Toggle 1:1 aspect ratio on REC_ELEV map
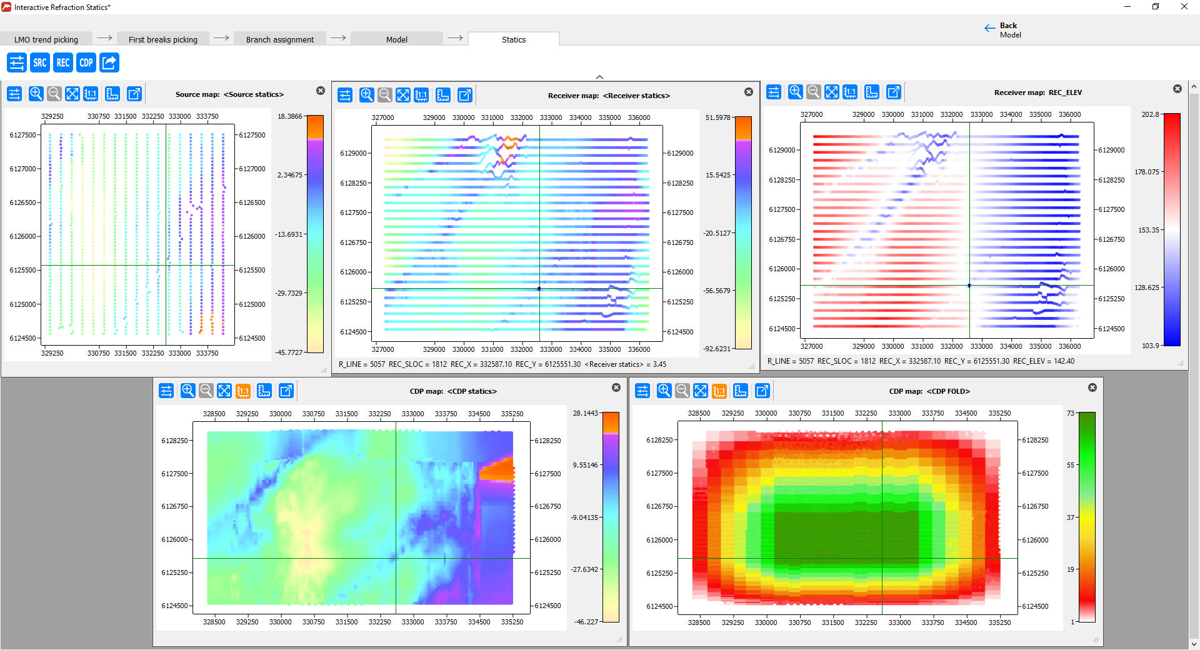The image size is (1200, 650). pyautogui.click(x=850, y=92)
